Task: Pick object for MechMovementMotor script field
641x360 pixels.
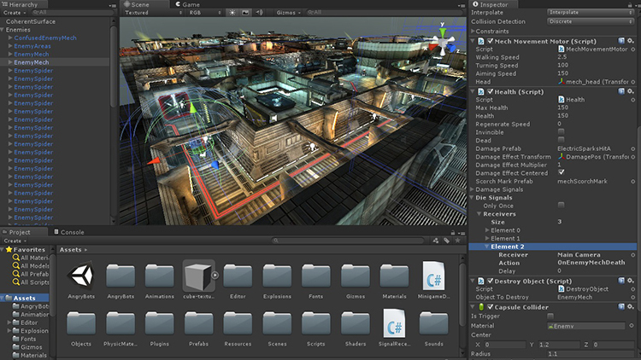Action: click(632, 49)
